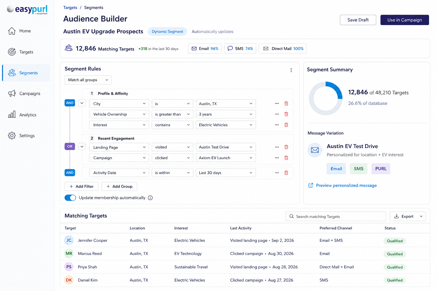Click the Add Filter button
The image size is (437, 291).
click(x=81, y=186)
